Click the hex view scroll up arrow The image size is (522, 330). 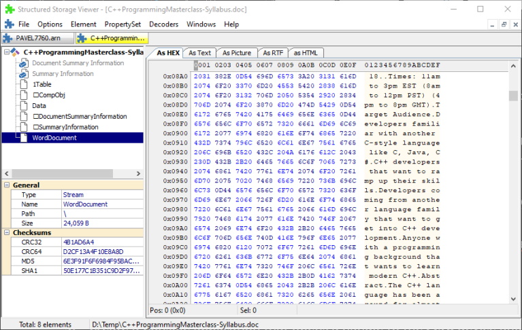point(514,65)
